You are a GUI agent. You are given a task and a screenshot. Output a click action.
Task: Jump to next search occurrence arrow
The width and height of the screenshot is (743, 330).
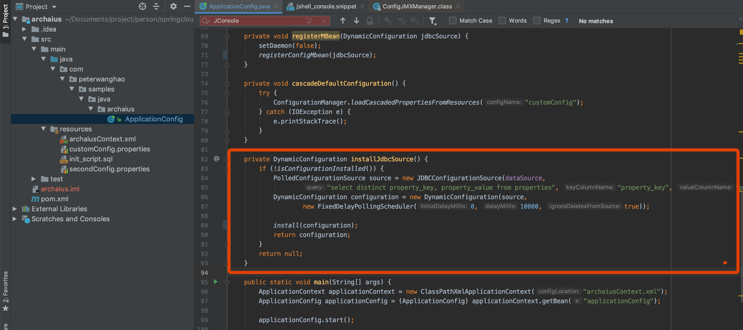[356, 21]
